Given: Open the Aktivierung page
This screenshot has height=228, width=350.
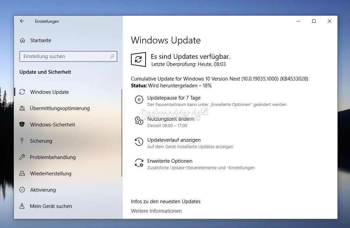Looking at the screenshot, I should tap(43, 190).
